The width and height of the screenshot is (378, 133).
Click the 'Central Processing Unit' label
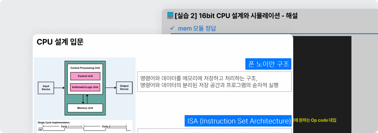pos(85,68)
